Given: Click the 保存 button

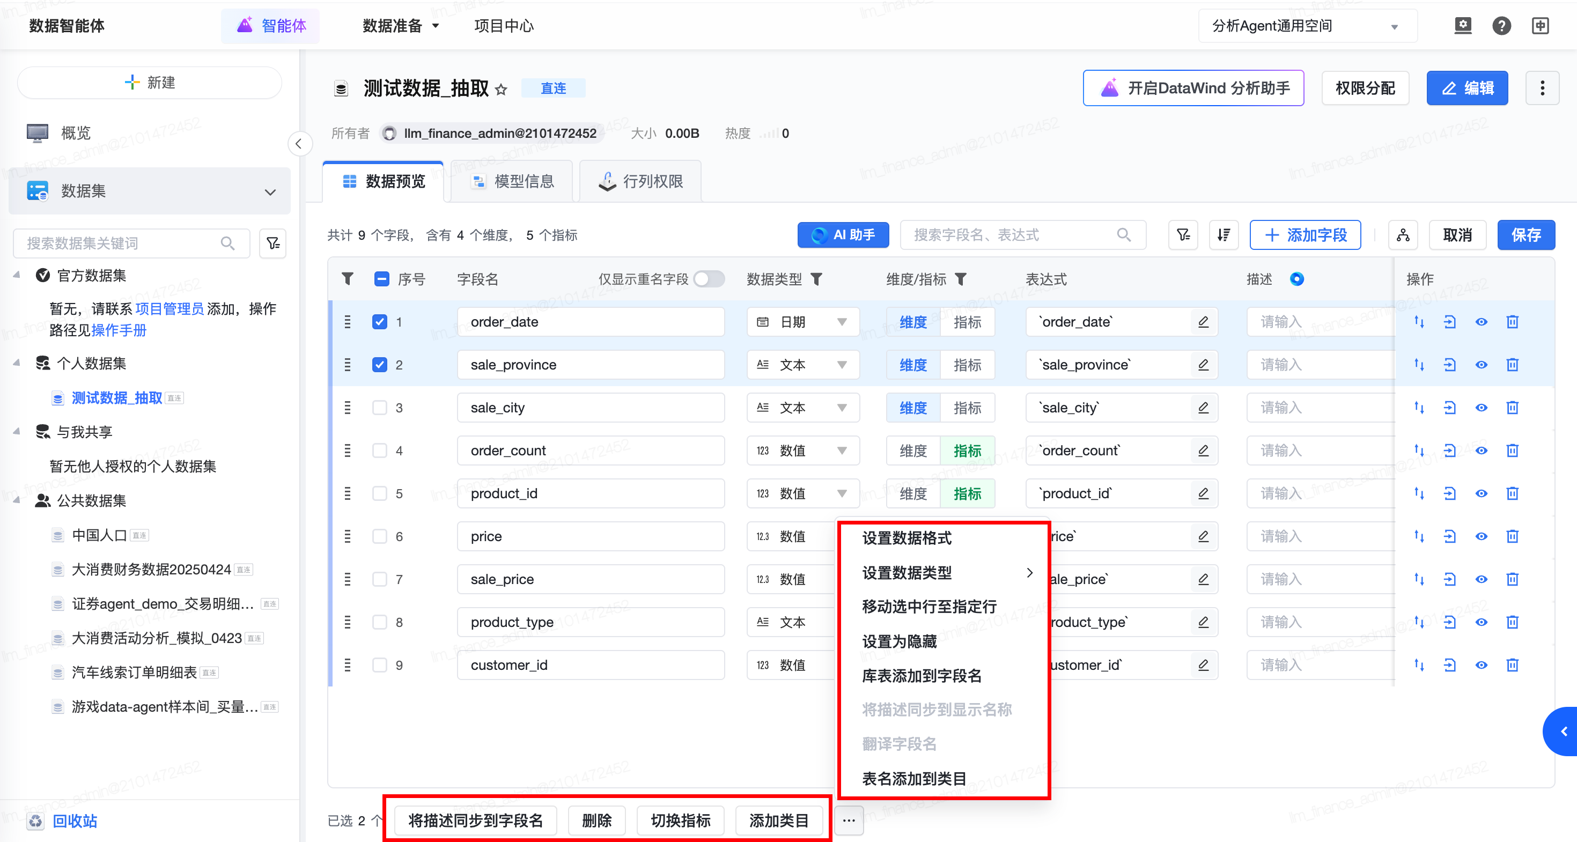Looking at the screenshot, I should pos(1526,235).
